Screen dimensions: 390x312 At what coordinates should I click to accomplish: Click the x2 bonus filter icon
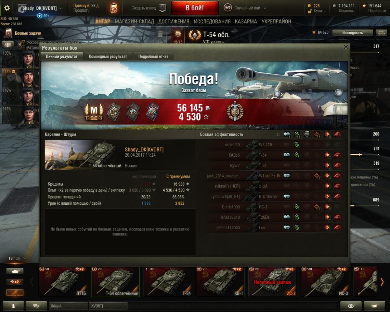15,281
